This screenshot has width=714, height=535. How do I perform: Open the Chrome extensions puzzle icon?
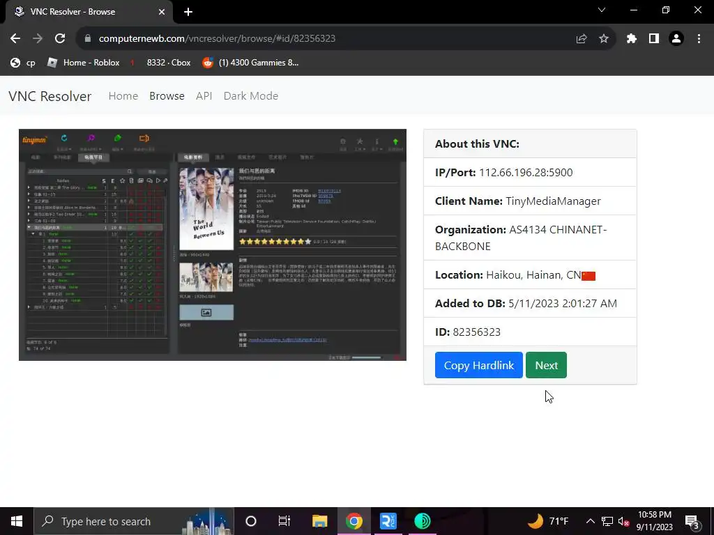632,39
